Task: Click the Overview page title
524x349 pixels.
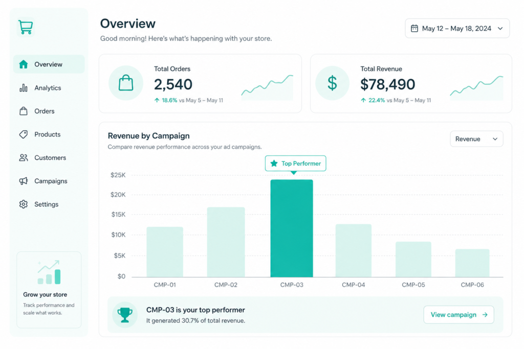Action: pyautogui.click(x=128, y=24)
